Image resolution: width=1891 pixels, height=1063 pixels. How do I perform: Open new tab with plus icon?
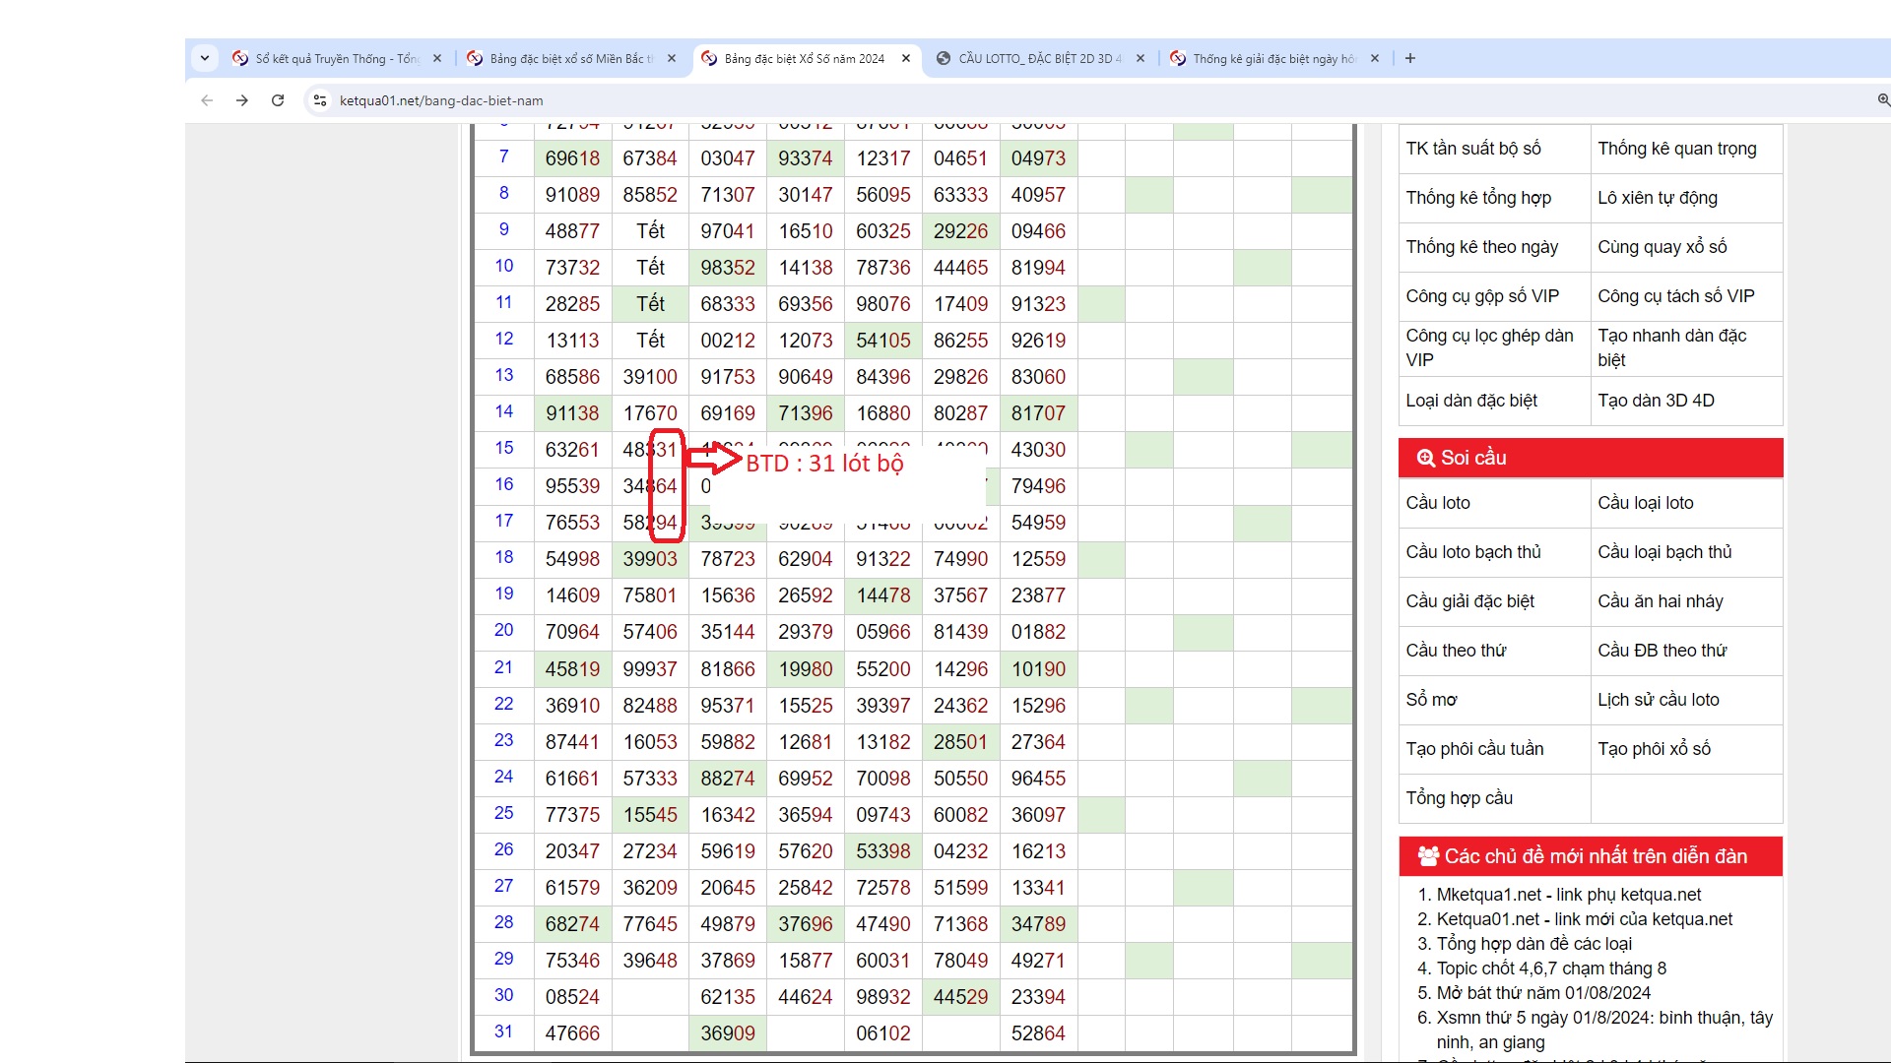pyautogui.click(x=1410, y=58)
